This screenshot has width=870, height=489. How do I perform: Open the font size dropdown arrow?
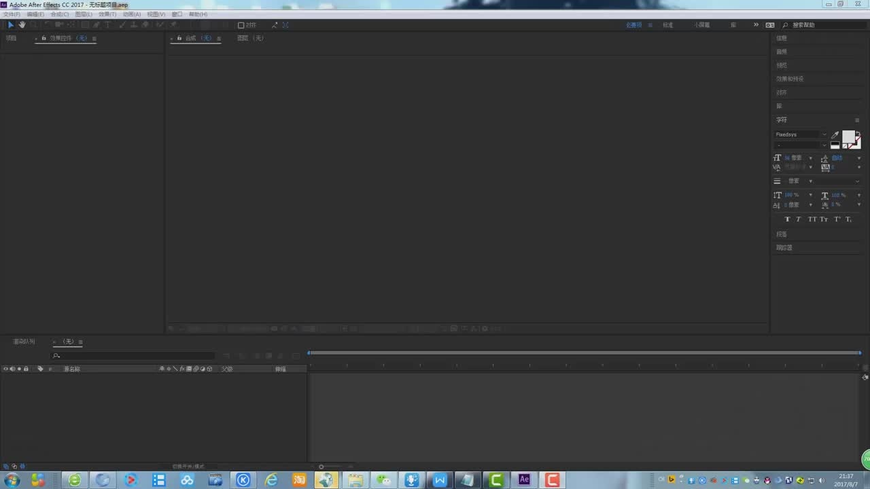tap(810, 158)
